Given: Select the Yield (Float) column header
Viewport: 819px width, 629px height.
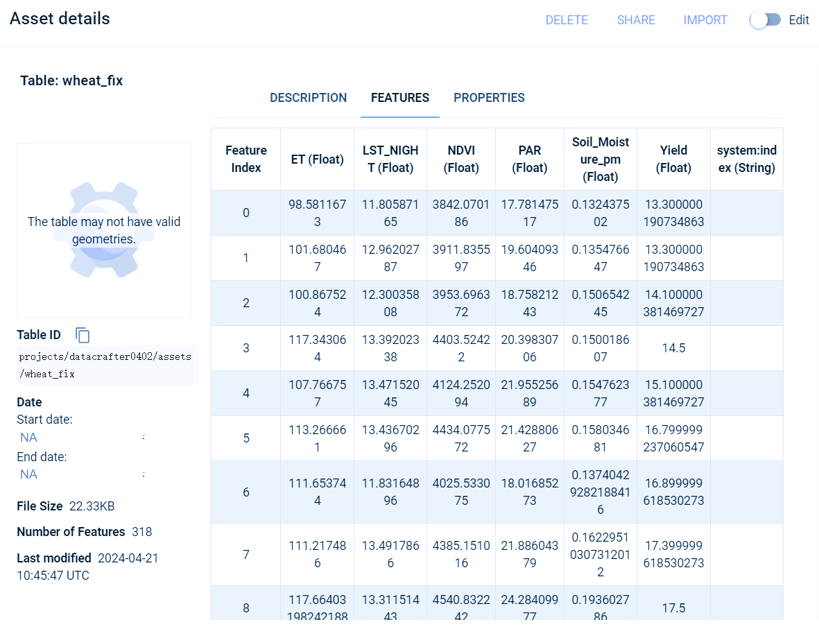Looking at the screenshot, I should coord(673,159).
